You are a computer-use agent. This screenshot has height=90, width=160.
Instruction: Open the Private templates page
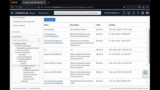click(19, 17)
